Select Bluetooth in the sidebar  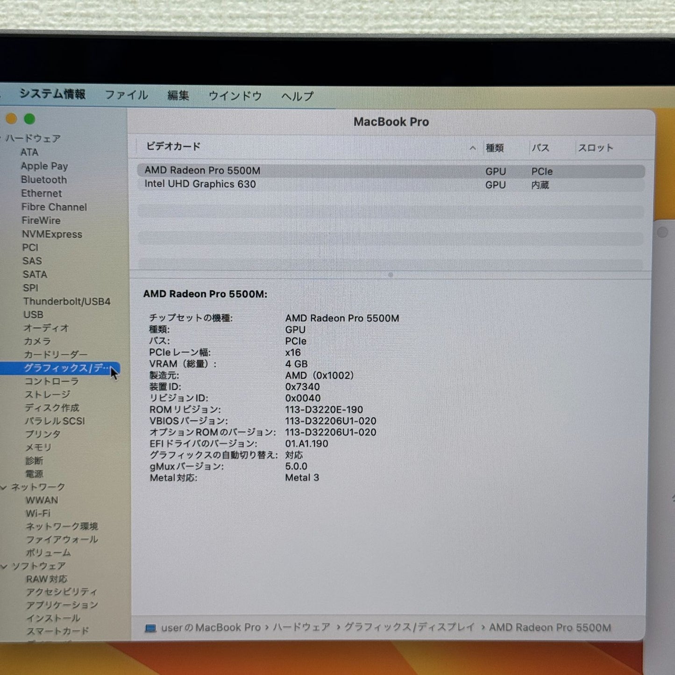point(44,180)
